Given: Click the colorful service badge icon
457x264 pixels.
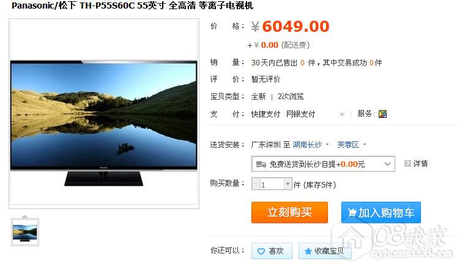Looking at the screenshot, I should pos(382,114).
